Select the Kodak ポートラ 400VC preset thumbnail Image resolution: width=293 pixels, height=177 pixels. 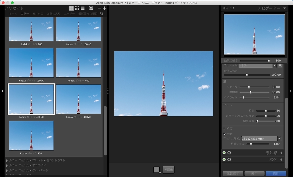tap(78, 99)
